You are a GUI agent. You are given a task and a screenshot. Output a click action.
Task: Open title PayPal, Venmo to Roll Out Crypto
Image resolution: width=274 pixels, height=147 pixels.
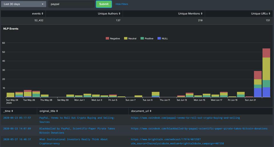coord(77,120)
